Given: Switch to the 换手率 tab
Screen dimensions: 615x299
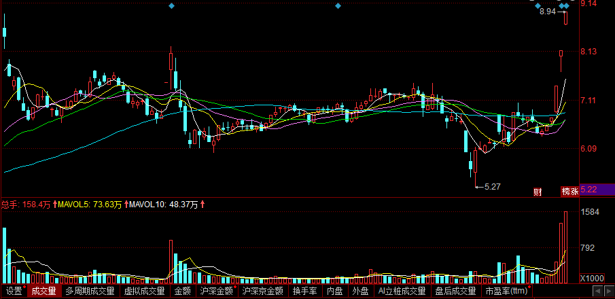Looking at the screenshot, I should click(x=304, y=291).
